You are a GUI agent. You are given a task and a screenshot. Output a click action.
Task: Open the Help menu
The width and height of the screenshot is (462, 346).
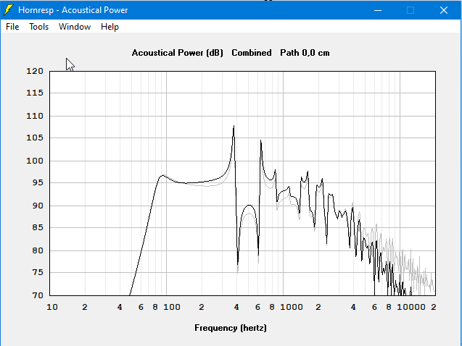point(110,27)
